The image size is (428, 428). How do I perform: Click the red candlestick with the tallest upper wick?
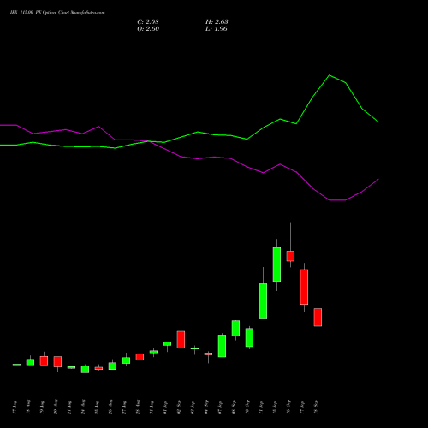pos(290,256)
